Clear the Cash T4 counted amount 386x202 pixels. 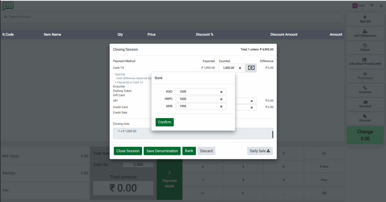pyautogui.click(x=240, y=68)
